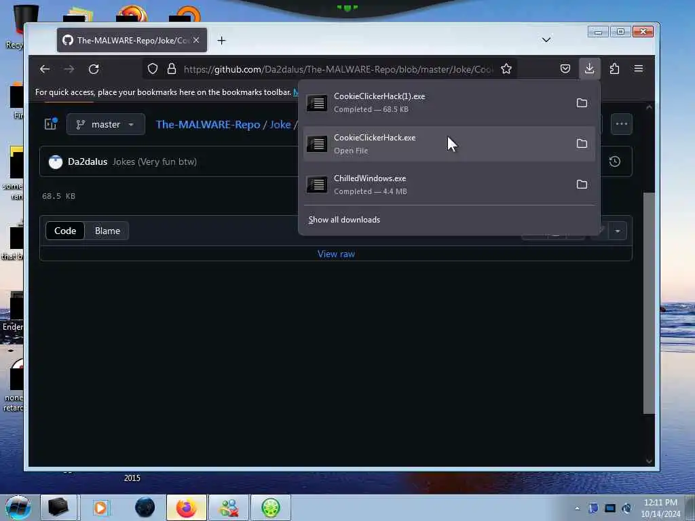This screenshot has width=695, height=521.
Task: Open the Extensions puzzle icon
Action: tap(614, 69)
